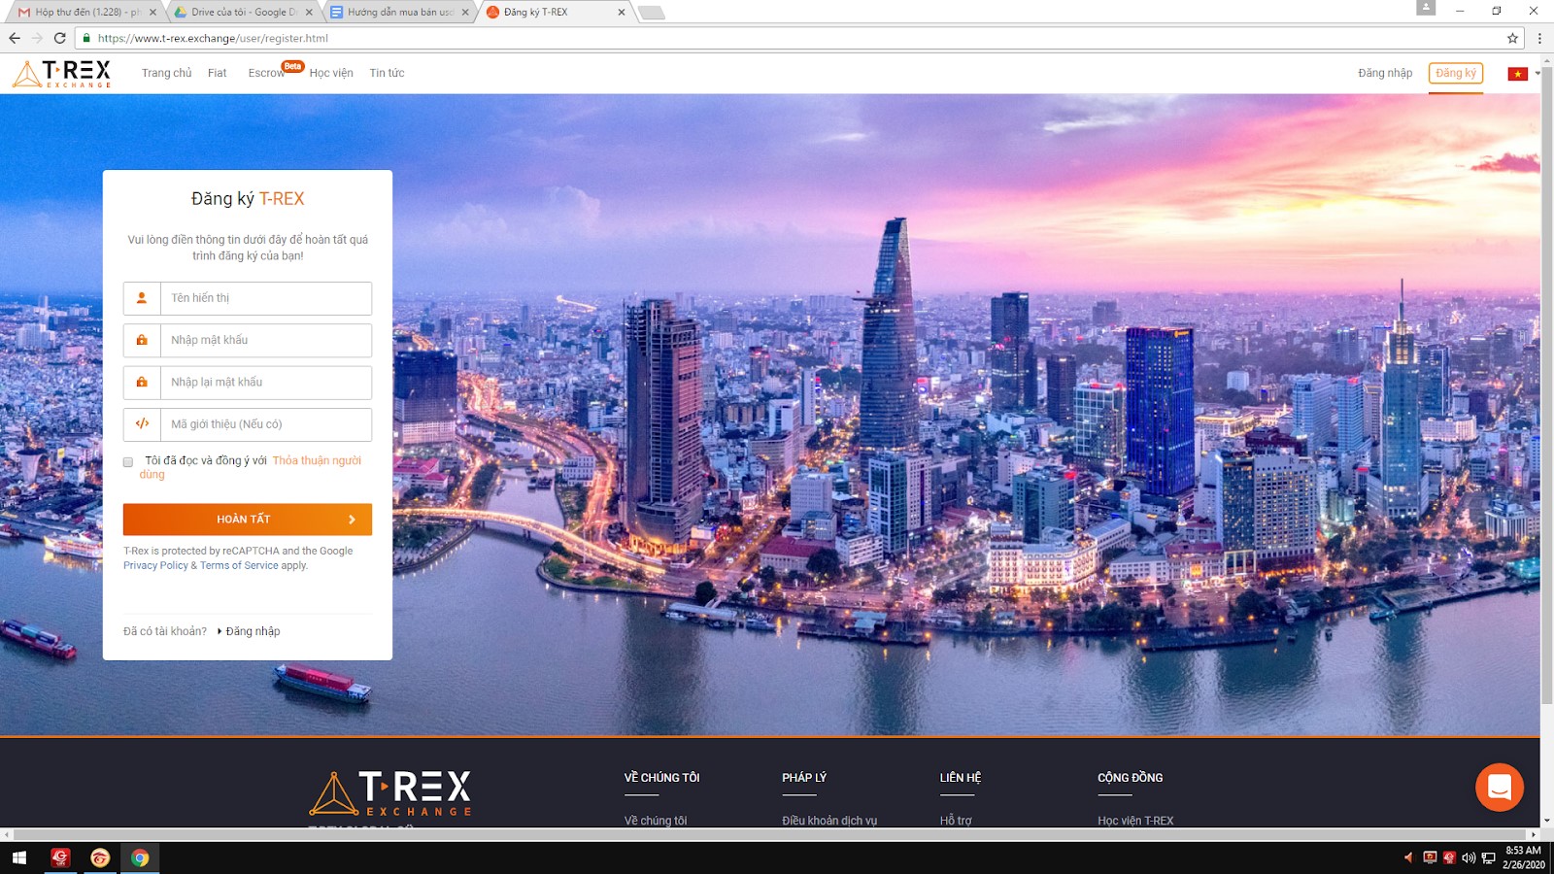Open Trang chủ menu item
Image resolution: width=1554 pixels, height=874 pixels.
point(166,73)
